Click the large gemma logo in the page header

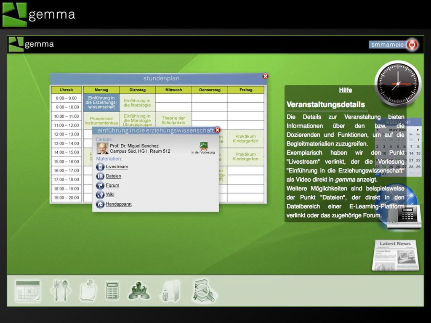coord(39,15)
